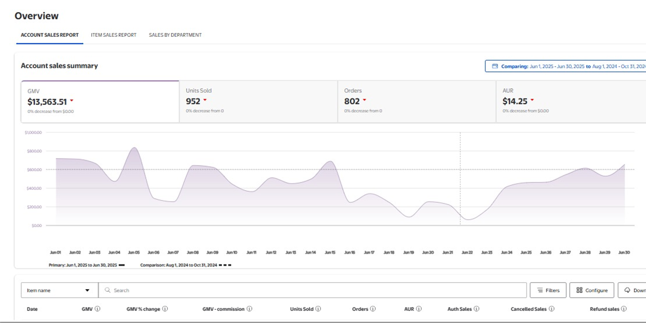Click info icon next to GMV column
Viewport: 646px width, 323px height.
click(x=97, y=309)
